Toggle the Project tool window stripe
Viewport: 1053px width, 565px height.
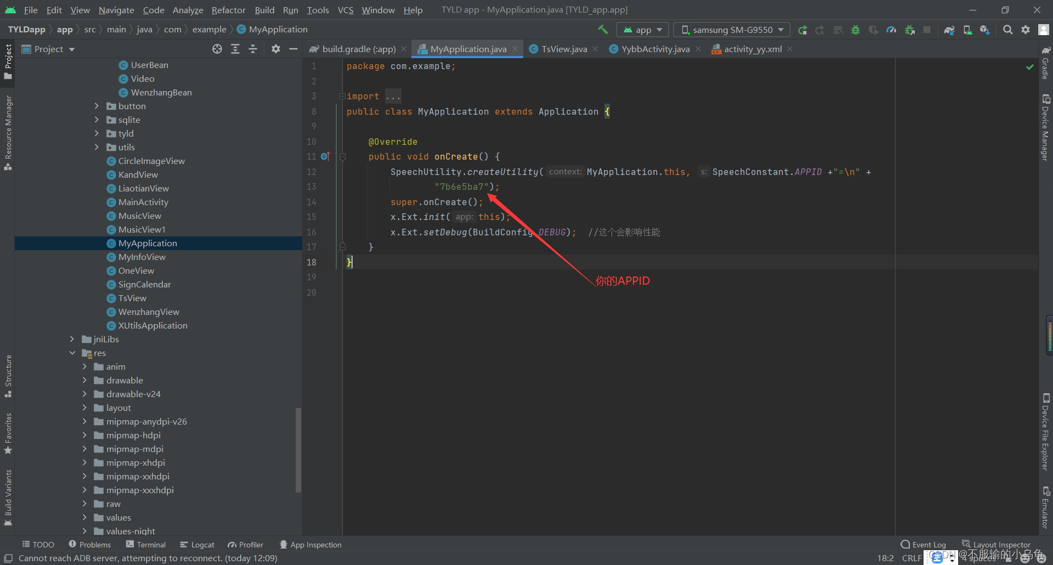click(x=8, y=61)
